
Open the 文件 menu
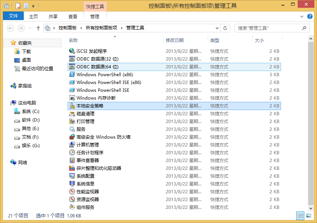[x=13, y=16]
